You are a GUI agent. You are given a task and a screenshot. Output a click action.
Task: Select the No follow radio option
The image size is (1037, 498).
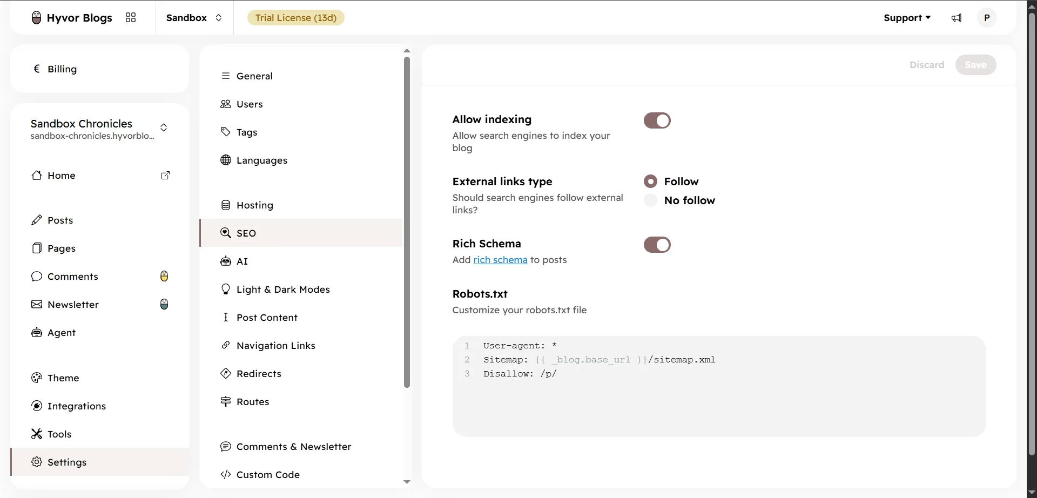(651, 200)
